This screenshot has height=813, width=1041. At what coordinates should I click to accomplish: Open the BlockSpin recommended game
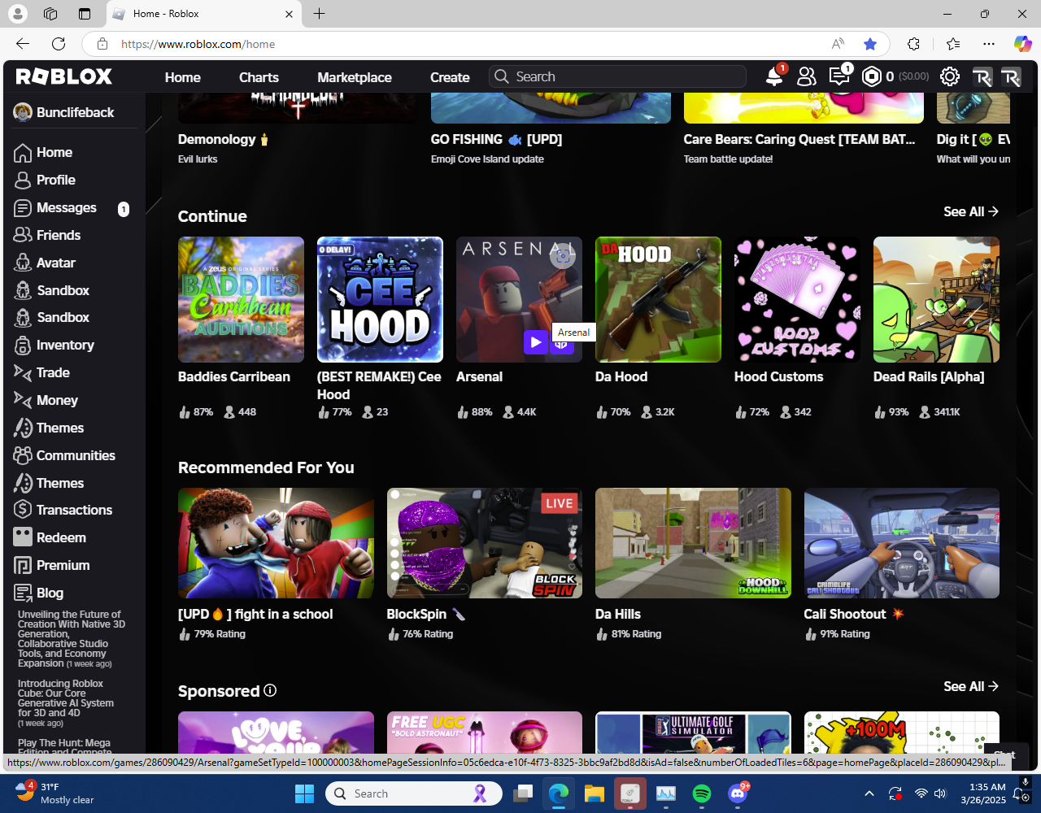point(485,543)
